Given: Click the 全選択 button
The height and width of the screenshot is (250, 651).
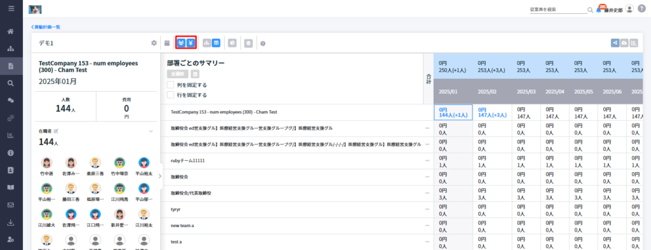Looking at the screenshot, I should [x=178, y=74].
